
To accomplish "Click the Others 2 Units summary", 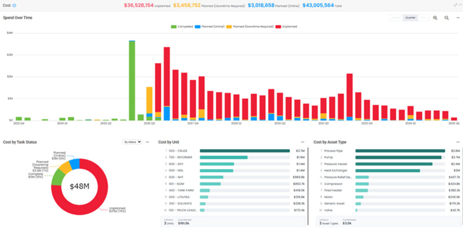I will pyautogui.click(x=233, y=222).
